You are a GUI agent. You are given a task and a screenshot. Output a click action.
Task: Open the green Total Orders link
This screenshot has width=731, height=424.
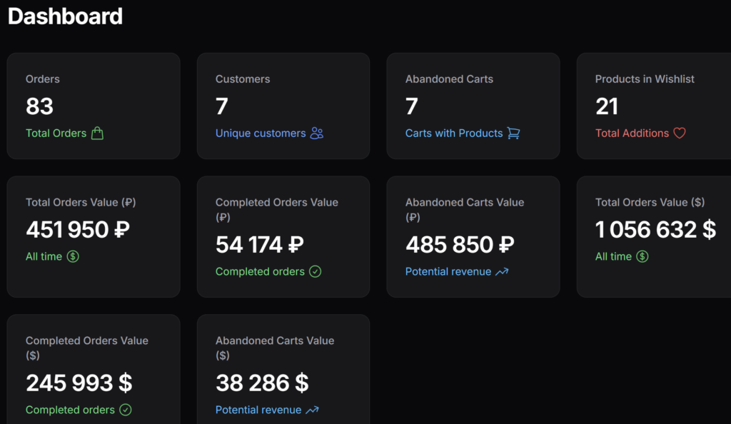click(56, 133)
